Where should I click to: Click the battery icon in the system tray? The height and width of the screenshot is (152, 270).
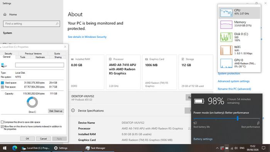pos(227,148)
